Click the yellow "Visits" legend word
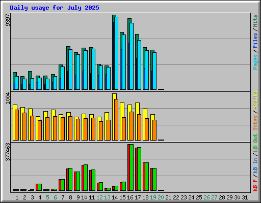The width and height of the screenshot is (261, 203). 255,100
